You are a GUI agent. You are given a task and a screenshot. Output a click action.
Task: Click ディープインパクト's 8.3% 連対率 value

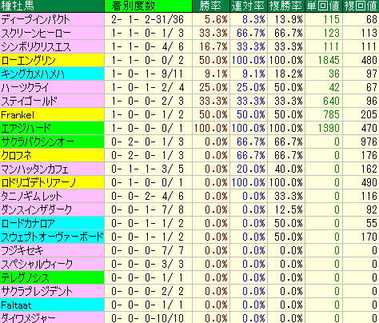coord(253,19)
